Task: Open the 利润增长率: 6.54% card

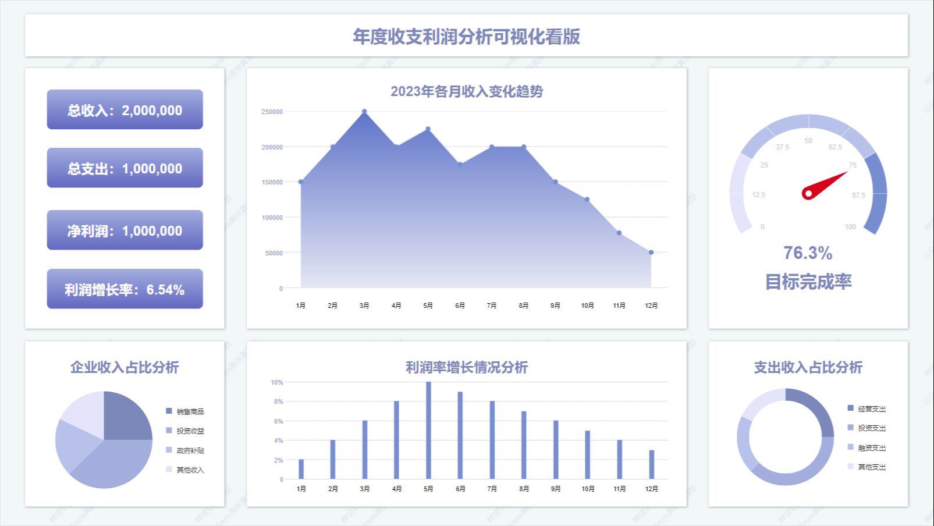Action: tap(125, 289)
